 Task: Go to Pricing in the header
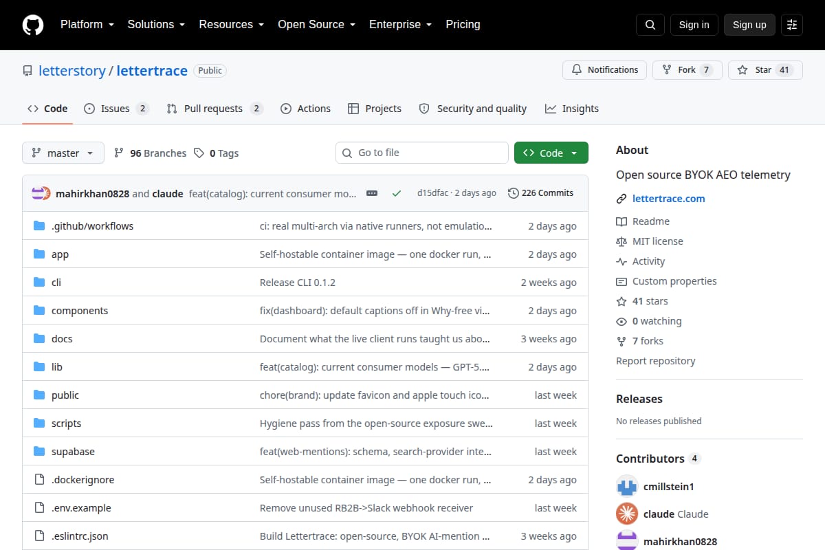point(463,25)
